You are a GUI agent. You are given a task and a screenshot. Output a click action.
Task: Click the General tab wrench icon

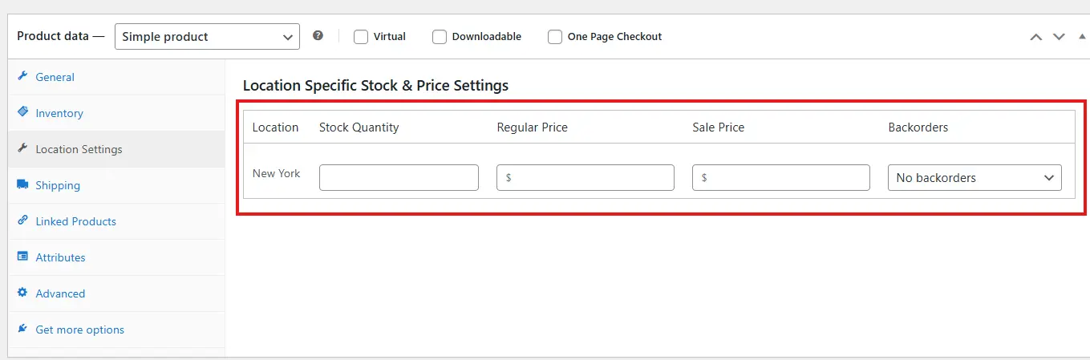[22, 77]
